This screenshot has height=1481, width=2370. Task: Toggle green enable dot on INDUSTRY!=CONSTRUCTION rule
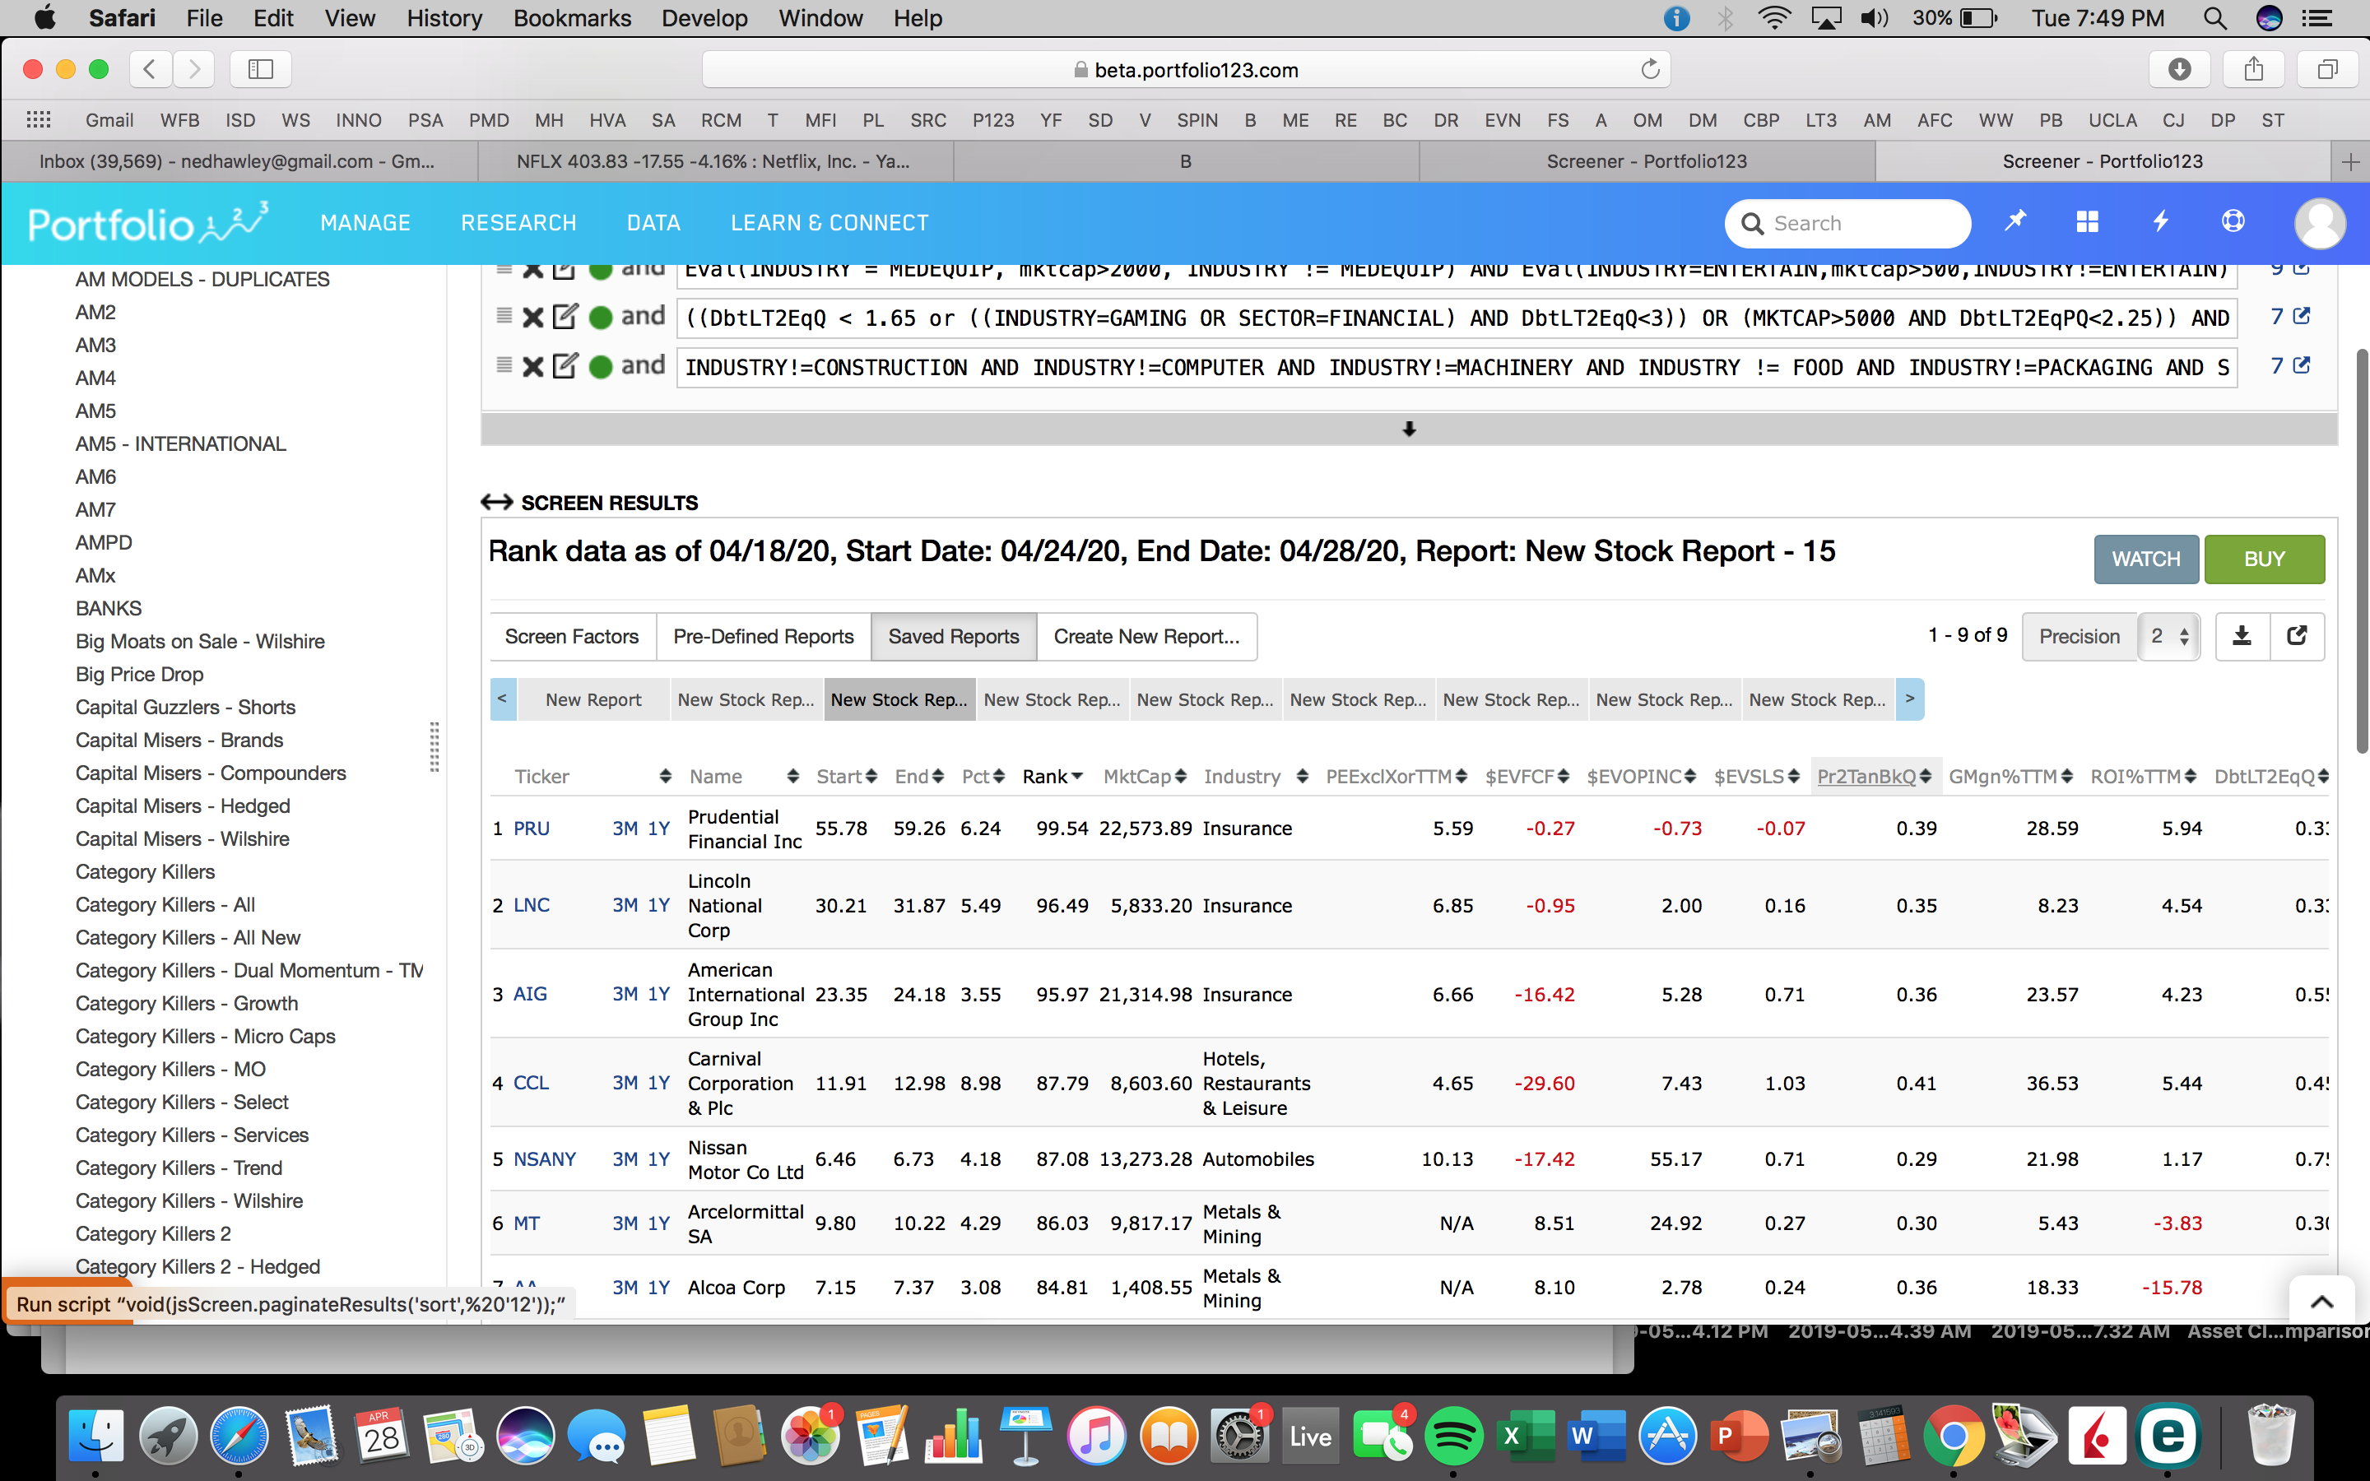602,367
